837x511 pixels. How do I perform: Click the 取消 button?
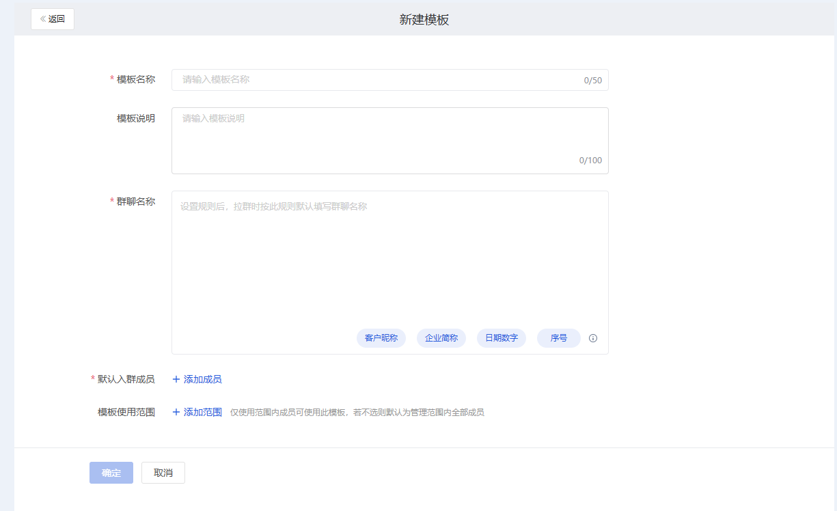tap(163, 473)
